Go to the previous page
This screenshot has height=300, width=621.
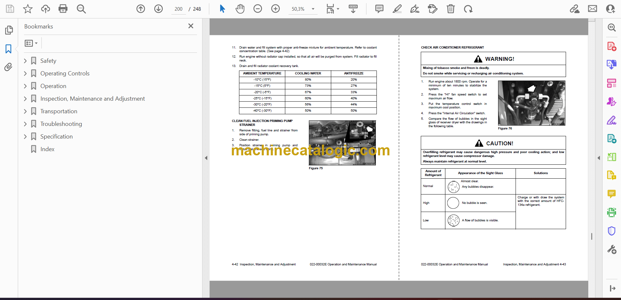click(141, 9)
